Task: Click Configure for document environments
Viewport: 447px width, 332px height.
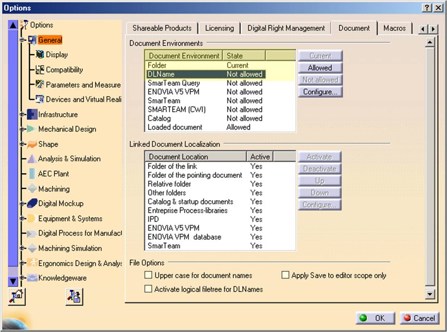Action: pos(320,92)
